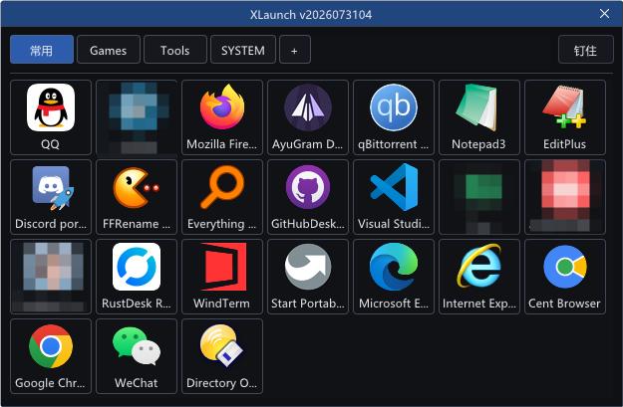Image resolution: width=623 pixels, height=407 pixels.
Task: Open the Tools tab
Action: (175, 50)
